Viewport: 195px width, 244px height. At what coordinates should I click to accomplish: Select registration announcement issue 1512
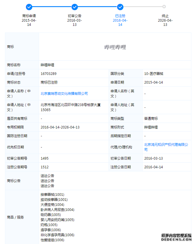[45, 167]
